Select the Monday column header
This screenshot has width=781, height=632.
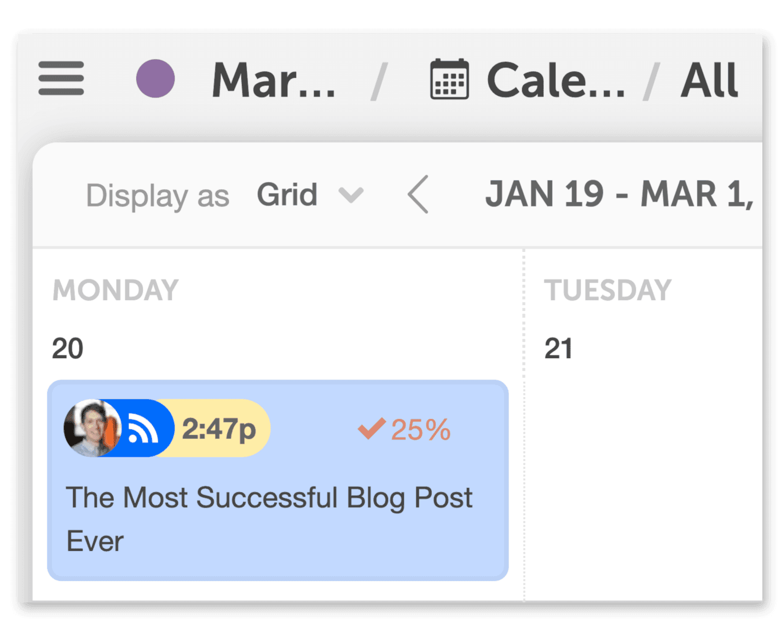coord(115,290)
